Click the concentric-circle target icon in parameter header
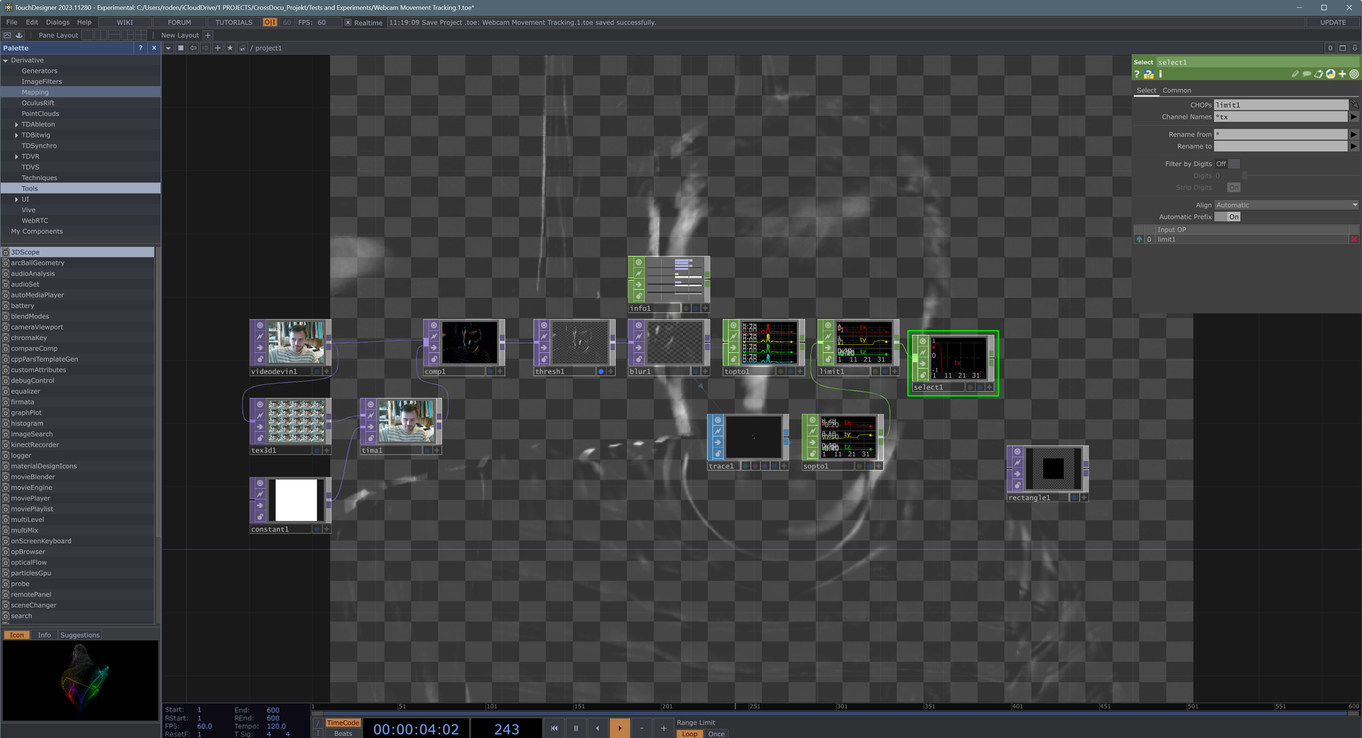The image size is (1362, 738). 1354,74
